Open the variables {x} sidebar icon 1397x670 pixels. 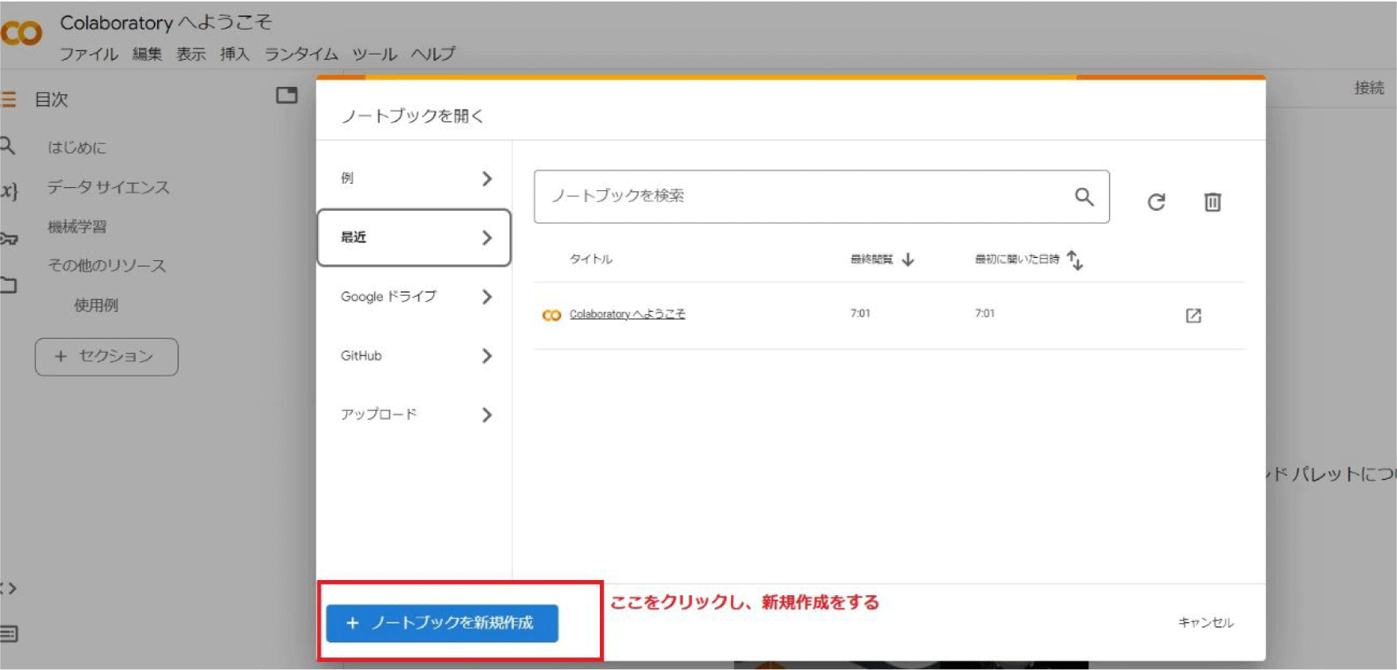[x=9, y=191]
